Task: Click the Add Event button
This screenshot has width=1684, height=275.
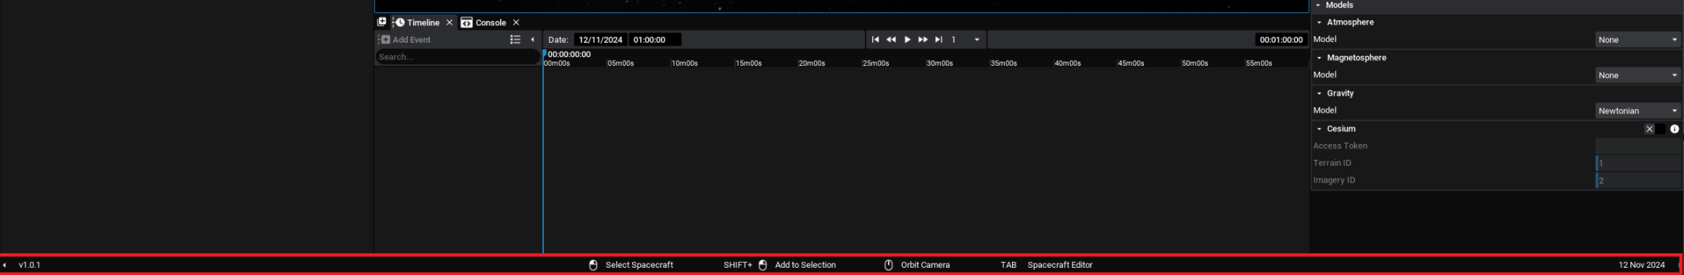Action: coord(406,40)
